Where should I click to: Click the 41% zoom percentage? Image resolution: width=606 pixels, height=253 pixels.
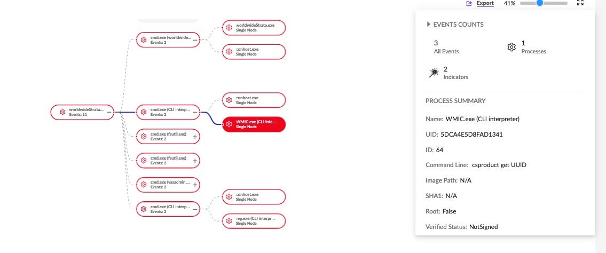(x=509, y=3)
